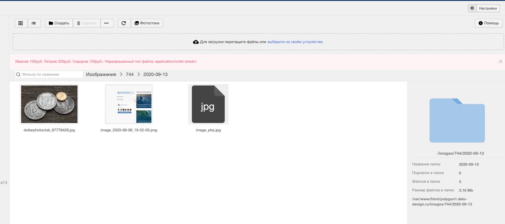Select the 2020-09-13 breadcrumb
505x224 pixels.
[155, 74]
